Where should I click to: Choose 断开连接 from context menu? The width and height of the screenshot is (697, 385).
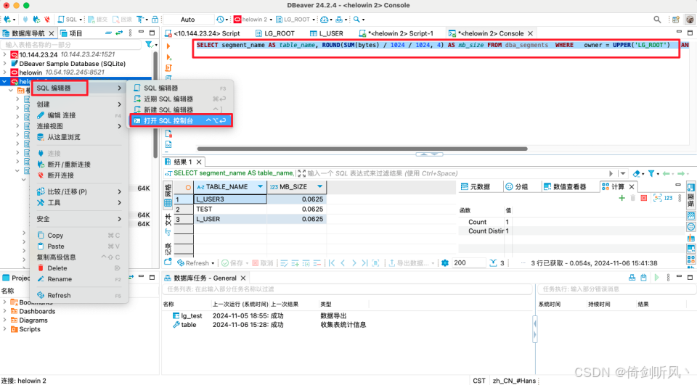click(x=78, y=175)
